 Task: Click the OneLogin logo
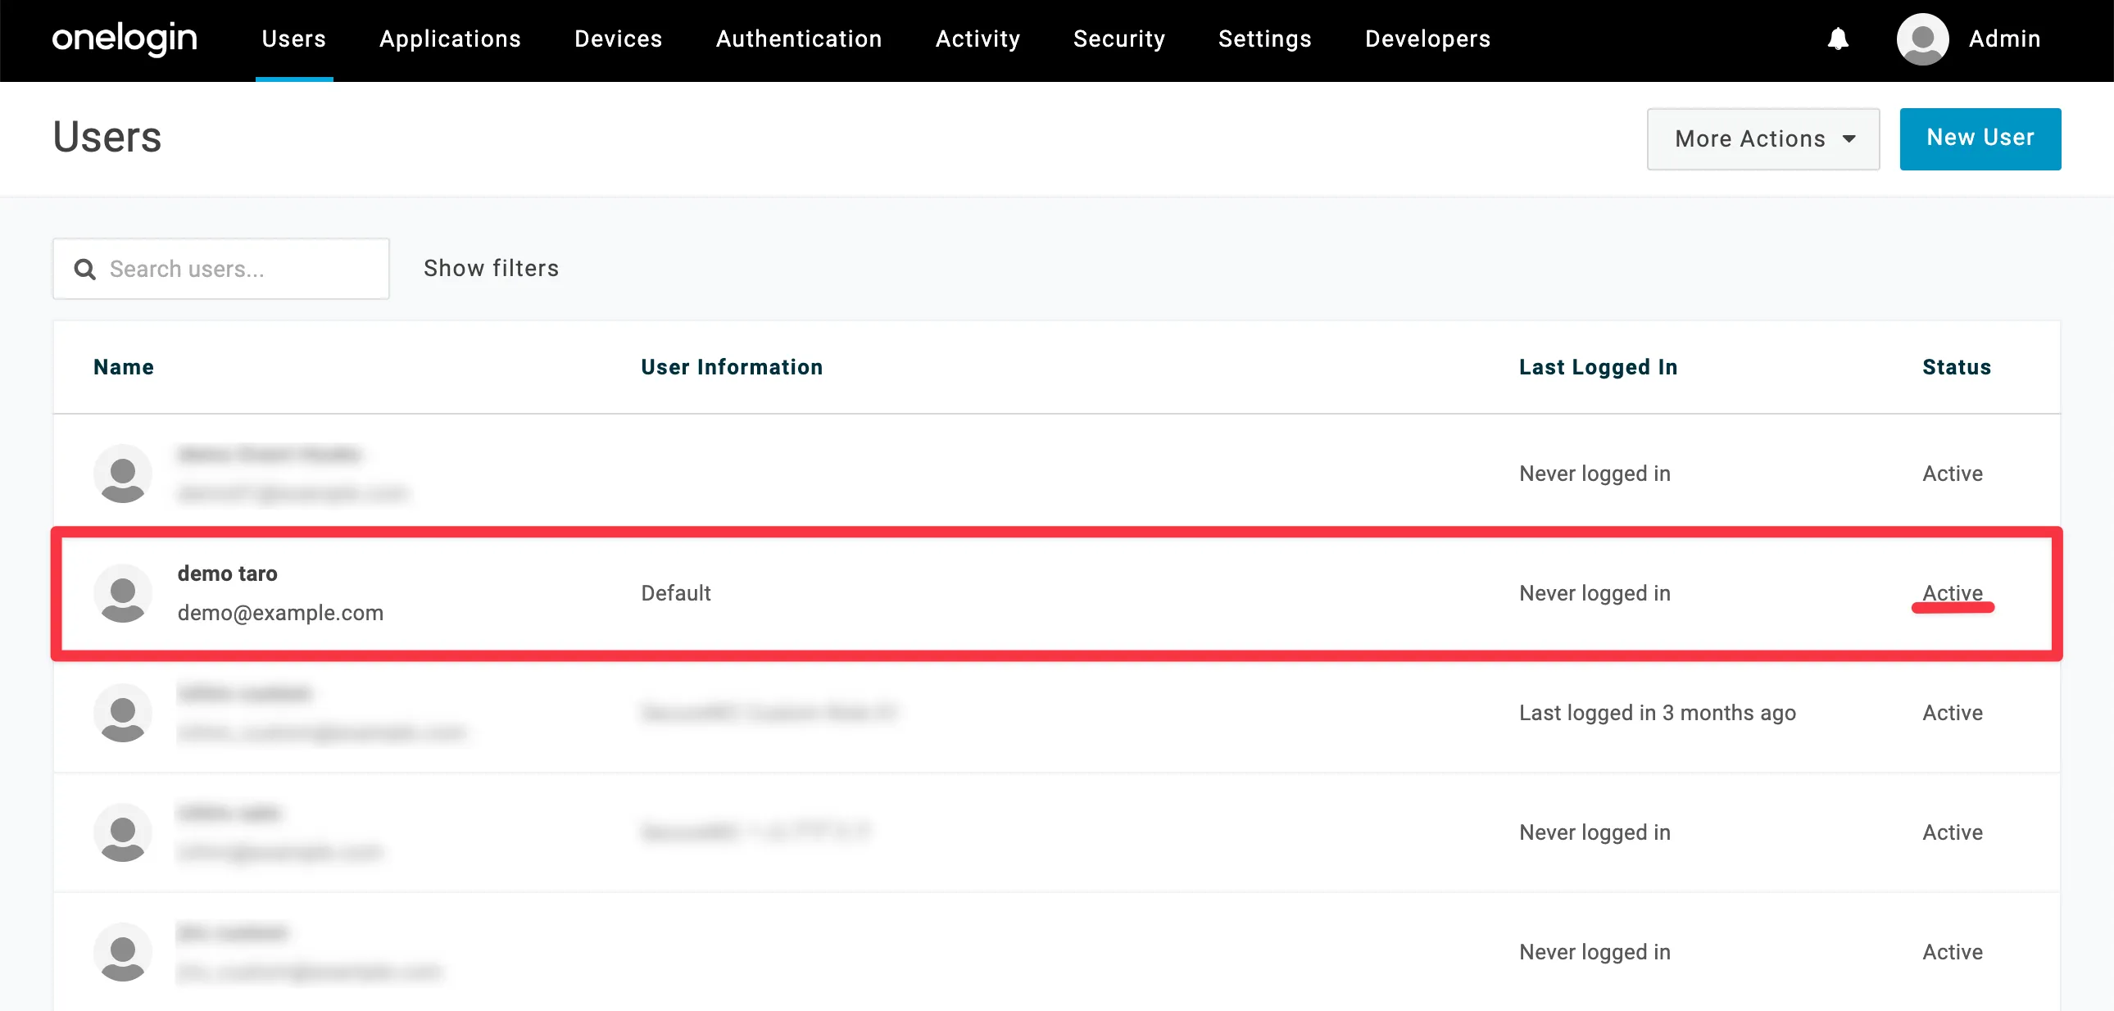coord(125,39)
